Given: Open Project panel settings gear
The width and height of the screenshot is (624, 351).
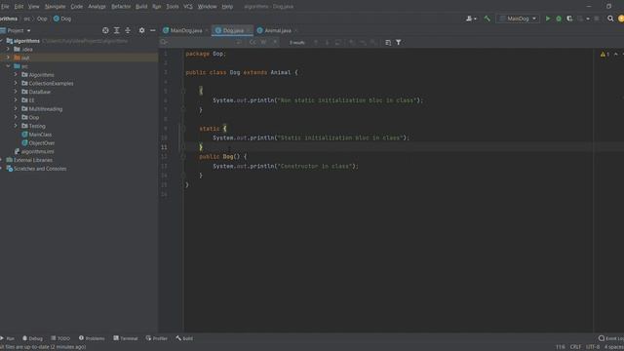Looking at the screenshot, I should (141, 30).
